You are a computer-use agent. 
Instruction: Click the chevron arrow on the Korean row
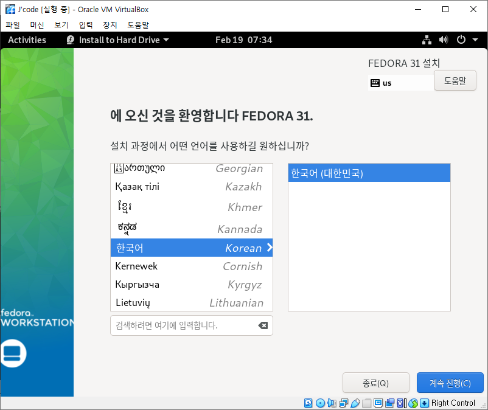tap(270, 248)
